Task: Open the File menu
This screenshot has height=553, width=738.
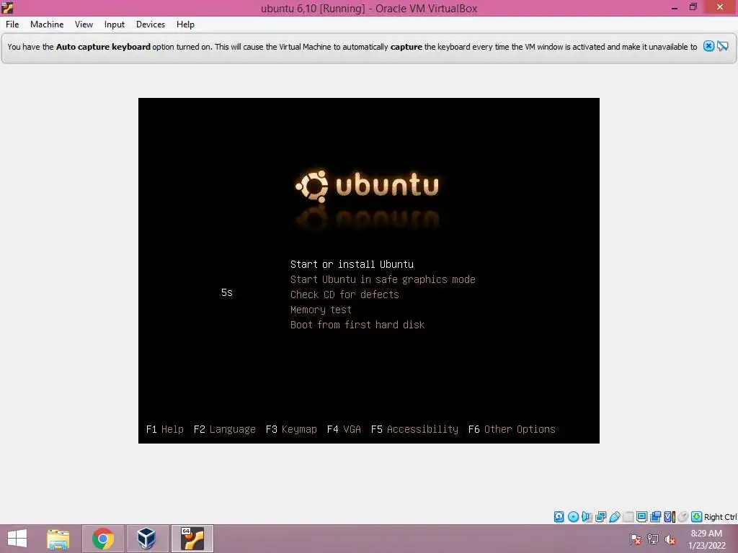Action: (x=12, y=24)
